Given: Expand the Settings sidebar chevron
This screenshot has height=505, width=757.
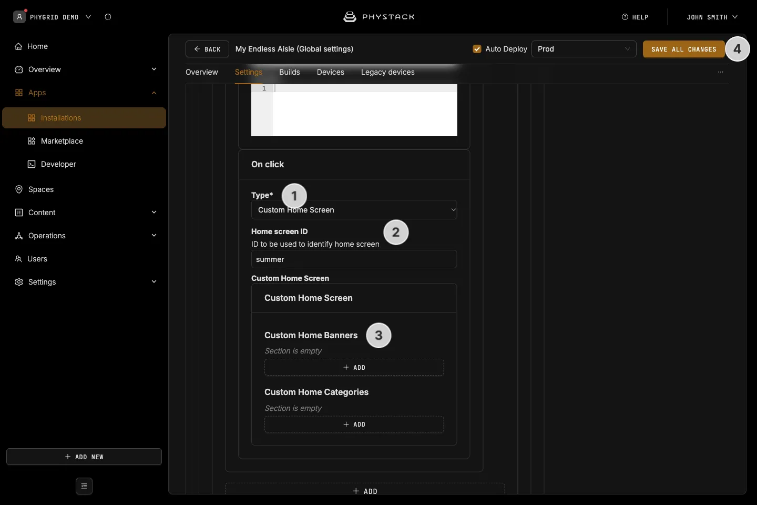Looking at the screenshot, I should [x=154, y=282].
